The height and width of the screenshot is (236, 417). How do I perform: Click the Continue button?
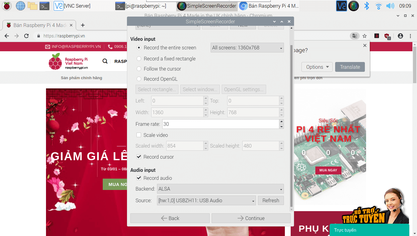[x=251, y=218]
